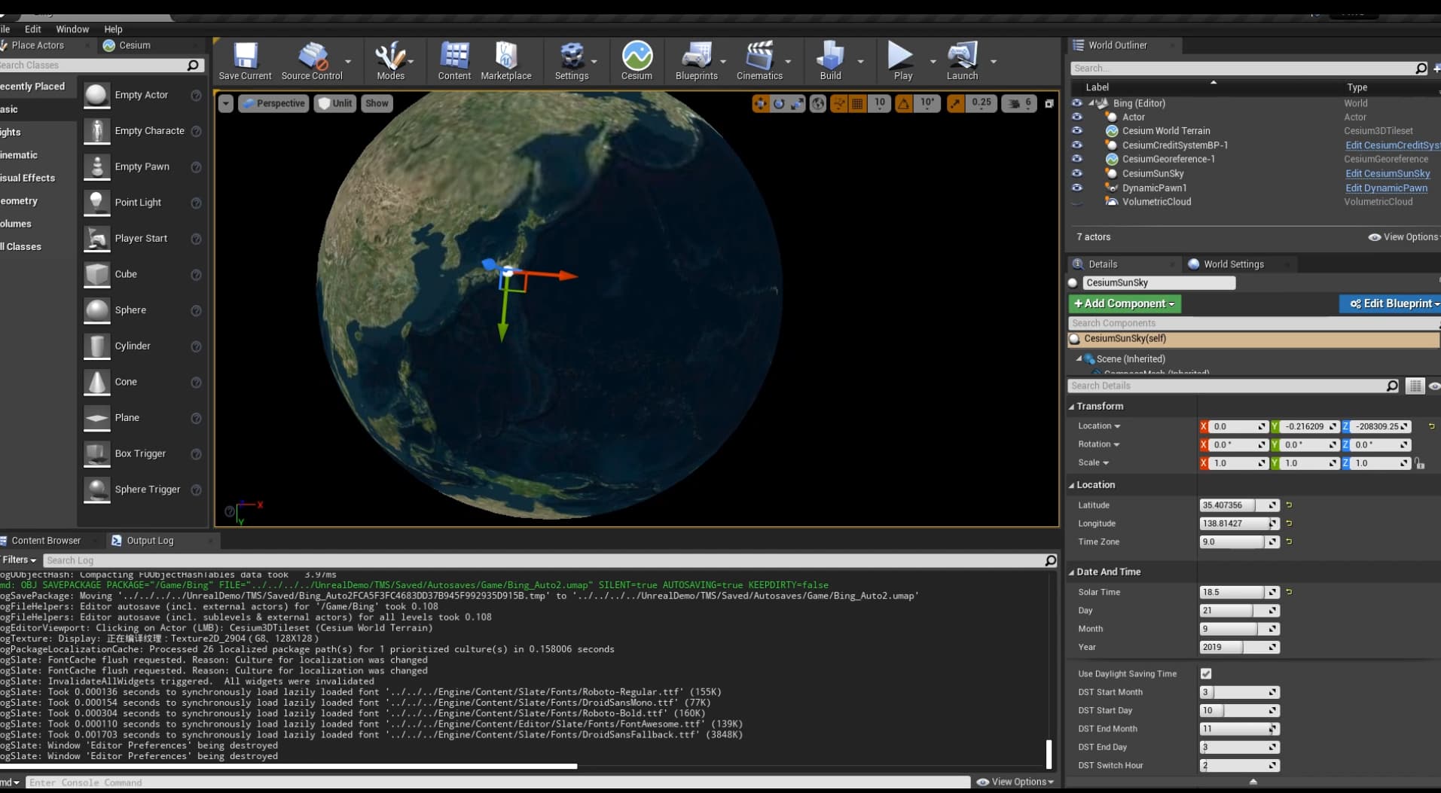Screen dimensions: 1441x793
Task: Open the Edit DynamicPawn link
Action: [1386, 188]
